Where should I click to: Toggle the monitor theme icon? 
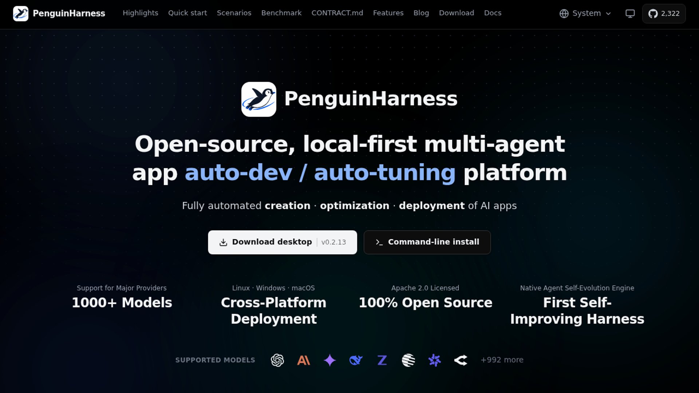[630, 13]
